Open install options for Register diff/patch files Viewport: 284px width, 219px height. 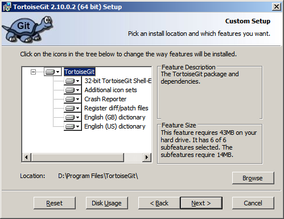[x=73, y=108]
